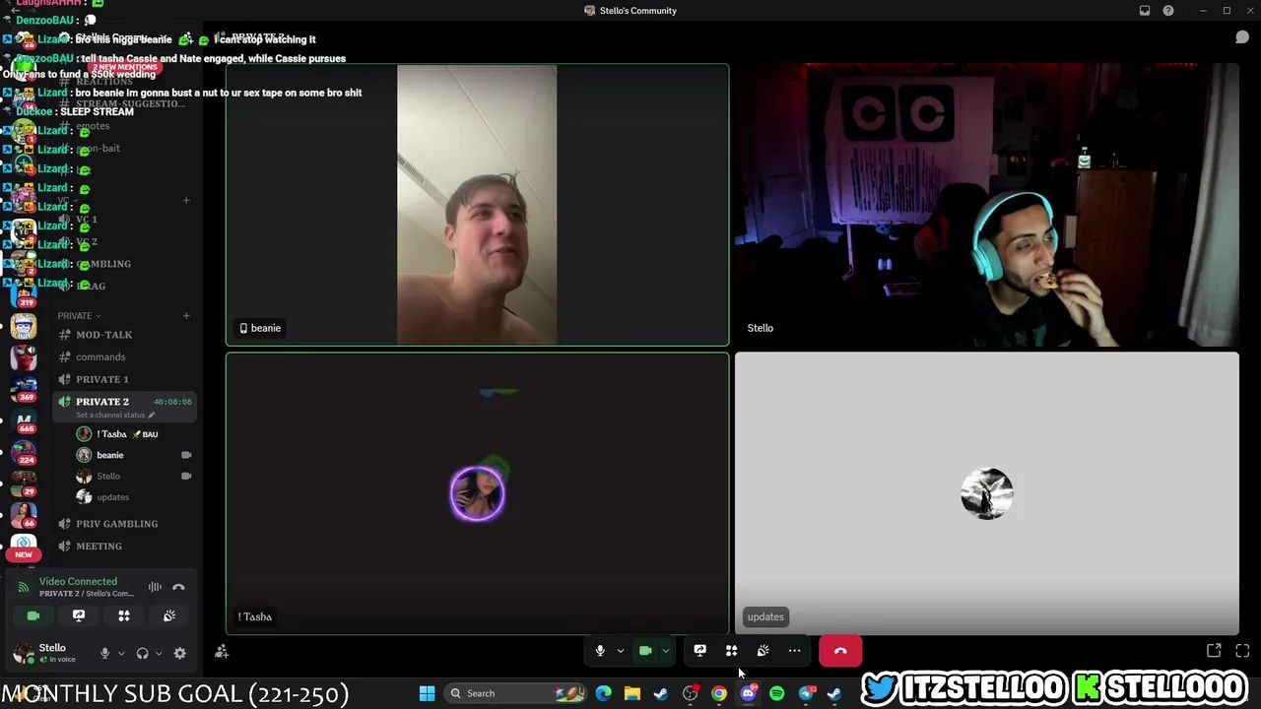Open camera options arrow in call bar
This screenshot has height=709, width=1261.
[666, 651]
